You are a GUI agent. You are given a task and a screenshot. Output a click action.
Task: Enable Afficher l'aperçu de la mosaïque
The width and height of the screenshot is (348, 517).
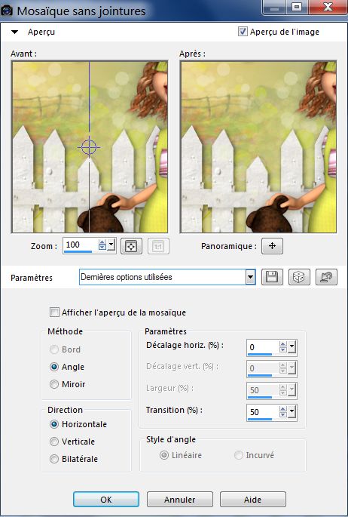[x=54, y=312]
